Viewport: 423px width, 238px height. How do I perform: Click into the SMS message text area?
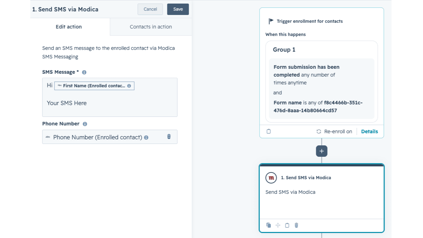110,97
